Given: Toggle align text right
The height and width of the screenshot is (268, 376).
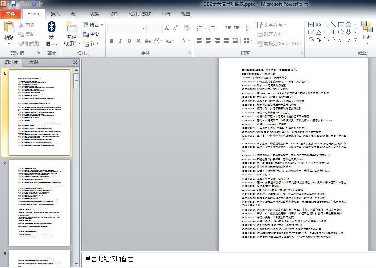Looking at the screenshot, I should click(217, 40).
